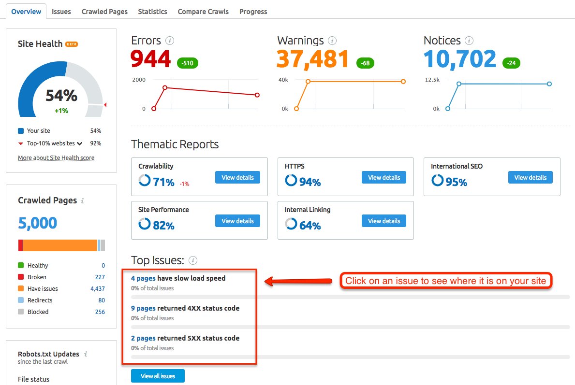This screenshot has width=575, height=385.
Task: Click the View all issues button
Action: click(x=157, y=375)
